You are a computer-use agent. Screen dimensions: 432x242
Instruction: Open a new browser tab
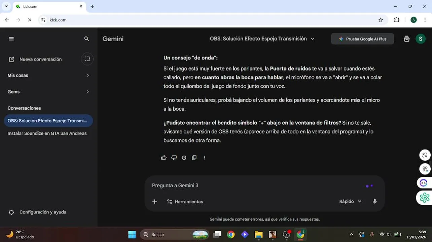click(92, 6)
